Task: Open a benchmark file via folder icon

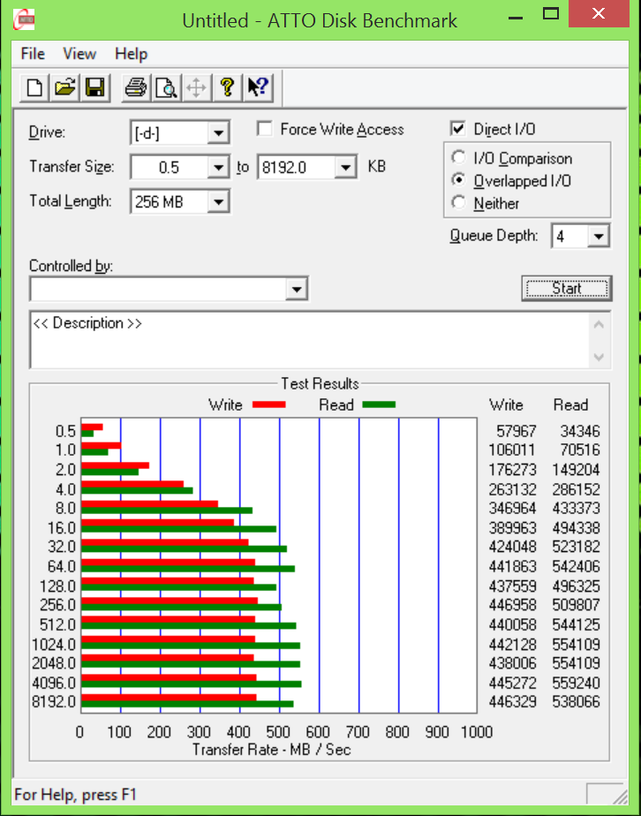Action: pyautogui.click(x=64, y=87)
